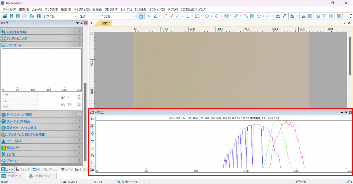The width and height of the screenshot is (353, 184).
Task: Switch to the レイヤ tab
Action: [x=67, y=170]
